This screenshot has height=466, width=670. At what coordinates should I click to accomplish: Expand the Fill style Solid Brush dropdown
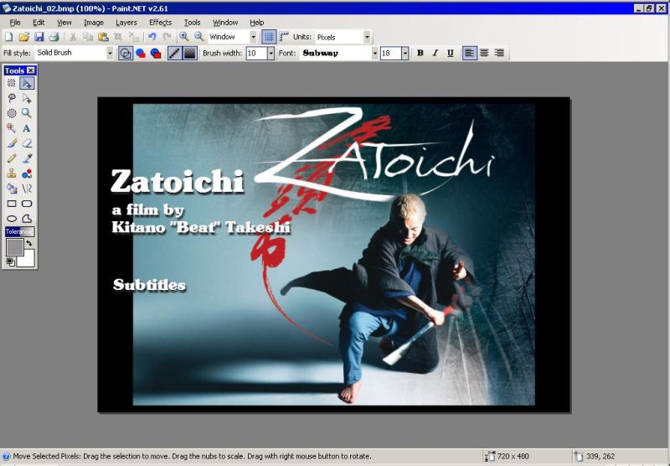[x=110, y=53]
